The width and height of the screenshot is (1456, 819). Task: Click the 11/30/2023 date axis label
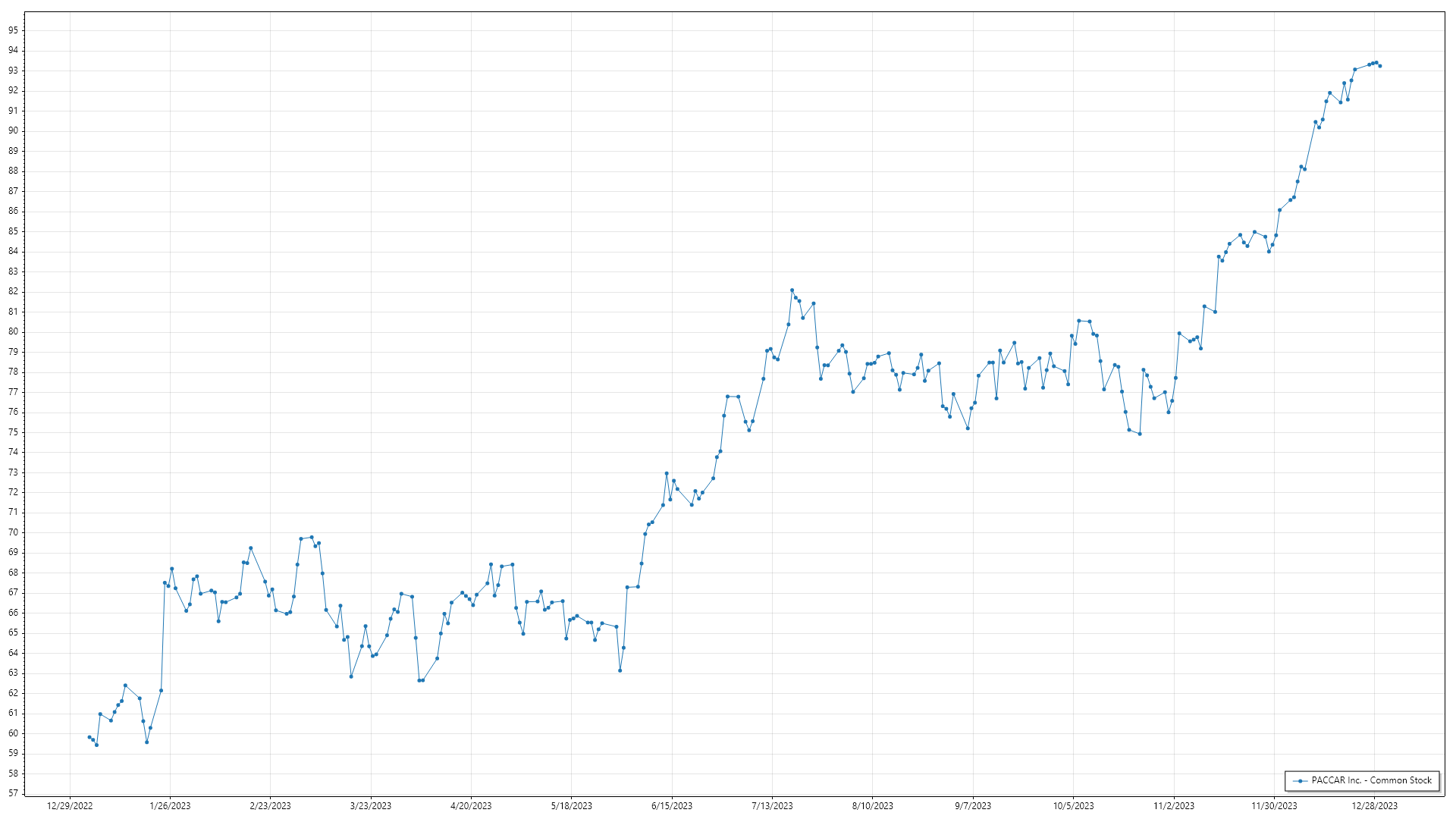1274,806
